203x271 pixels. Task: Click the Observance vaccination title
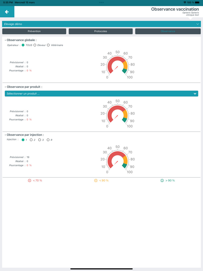pyautogui.click(x=175, y=9)
